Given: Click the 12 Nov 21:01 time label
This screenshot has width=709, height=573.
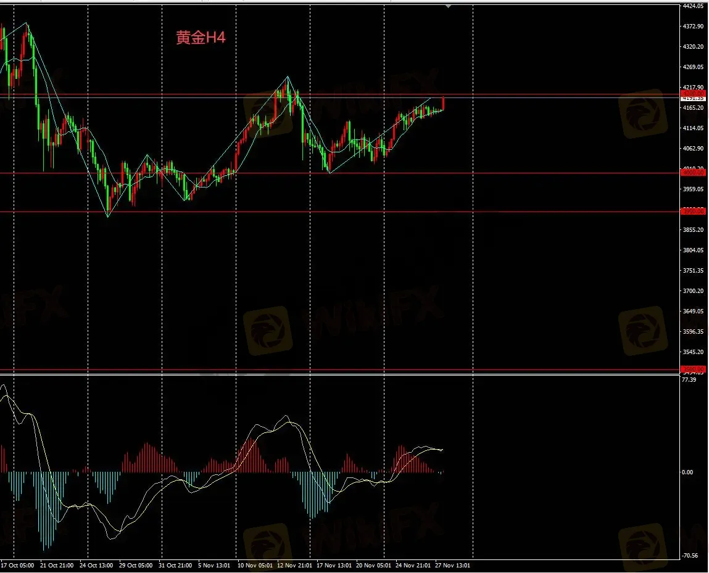Looking at the screenshot, I should (x=294, y=566).
